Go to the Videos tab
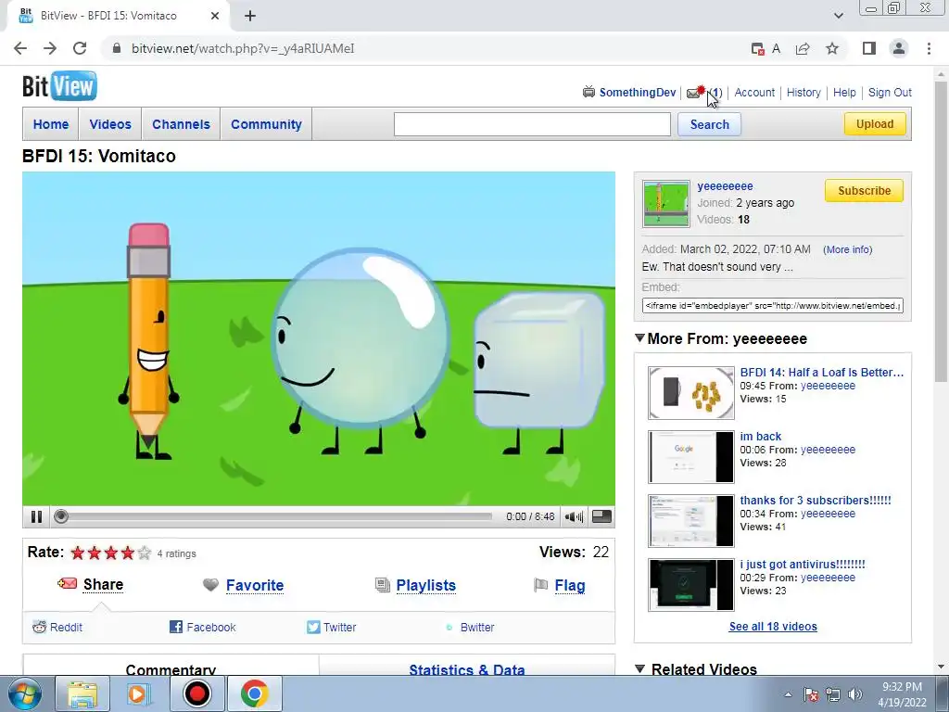Screen dimensions: 949x712 pos(110,124)
